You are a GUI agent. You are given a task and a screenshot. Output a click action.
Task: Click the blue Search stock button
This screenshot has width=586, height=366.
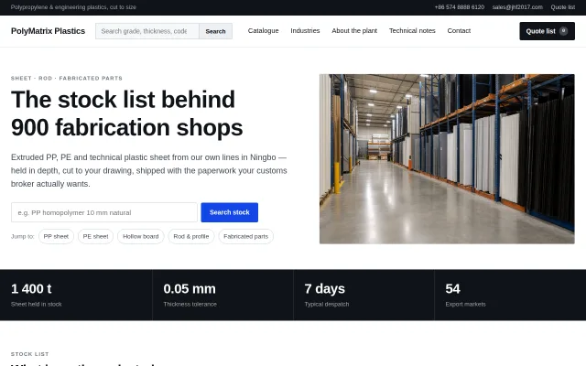coord(230,212)
